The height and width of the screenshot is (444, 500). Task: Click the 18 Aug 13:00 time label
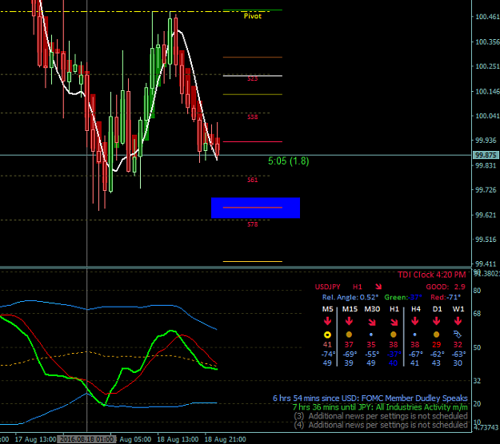[178, 439]
